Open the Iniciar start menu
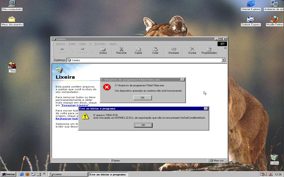Image resolution: width=284 pixels, height=177 pixels. (x=9, y=174)
